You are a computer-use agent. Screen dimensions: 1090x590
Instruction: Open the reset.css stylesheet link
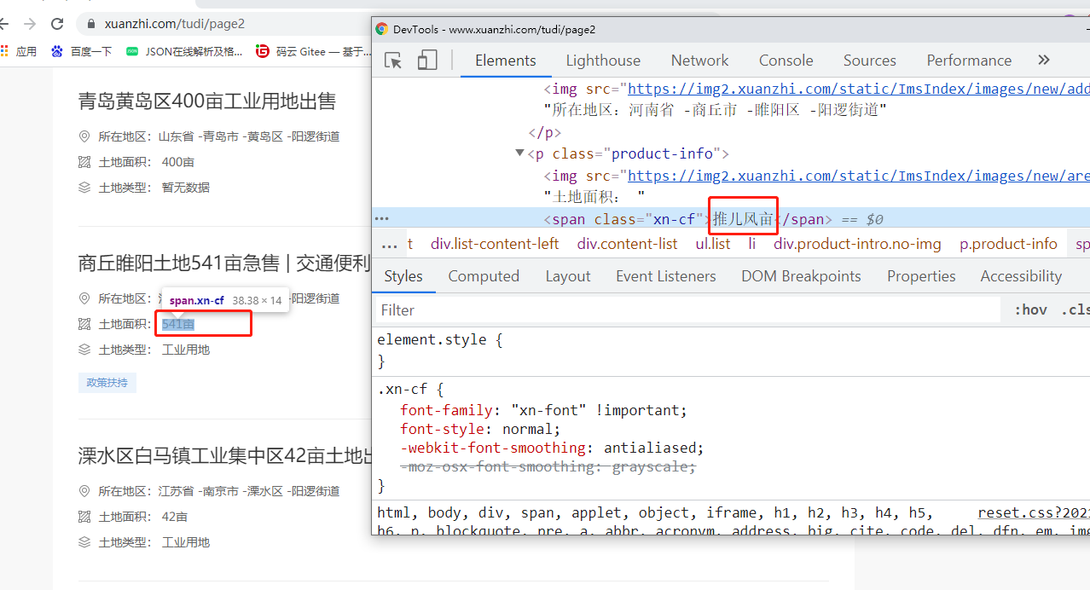tap(1034, 513)
